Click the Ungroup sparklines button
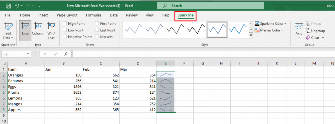 point(315,31)
